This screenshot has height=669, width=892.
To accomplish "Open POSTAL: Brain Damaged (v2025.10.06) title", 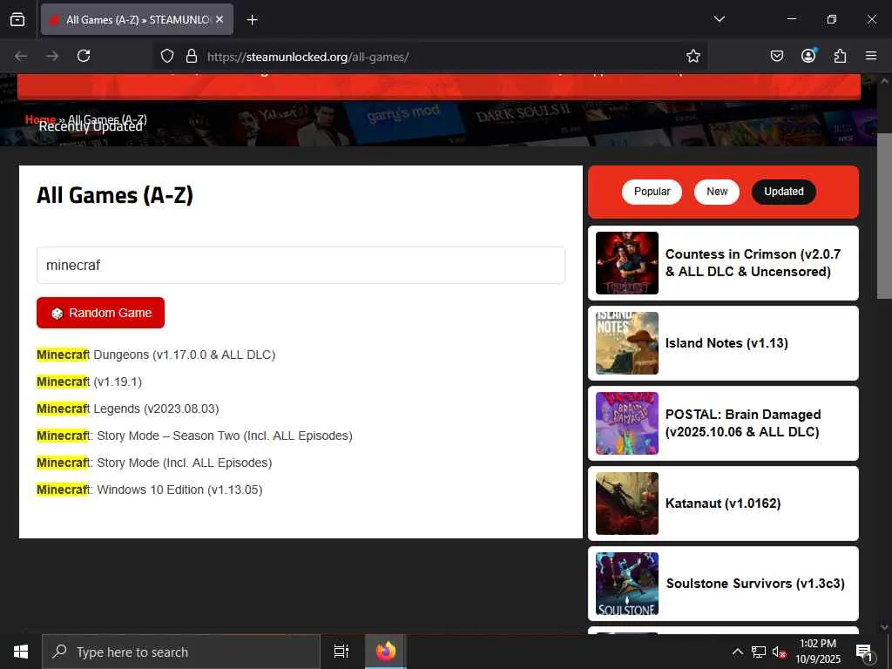I will [x=743, y=423].
